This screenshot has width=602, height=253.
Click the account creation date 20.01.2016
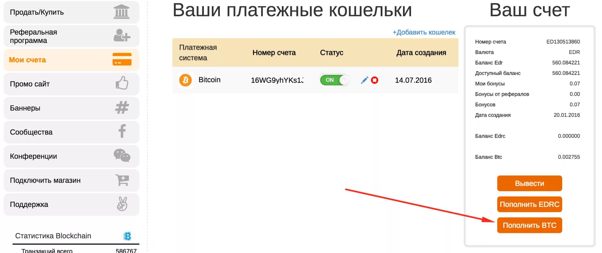tap(567, 115)
